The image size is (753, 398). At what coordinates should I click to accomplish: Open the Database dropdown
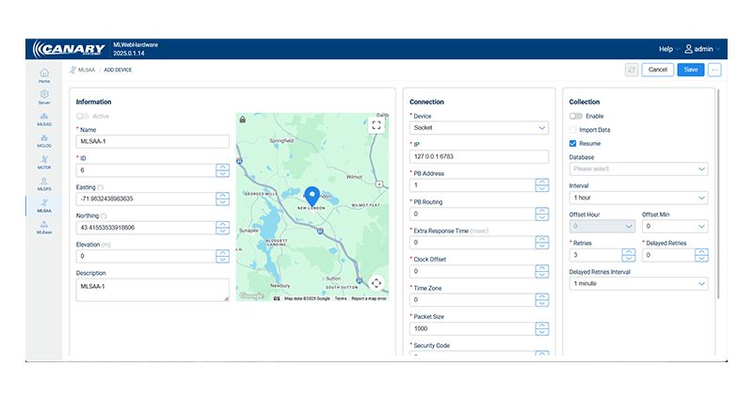(x=638, y=169)
